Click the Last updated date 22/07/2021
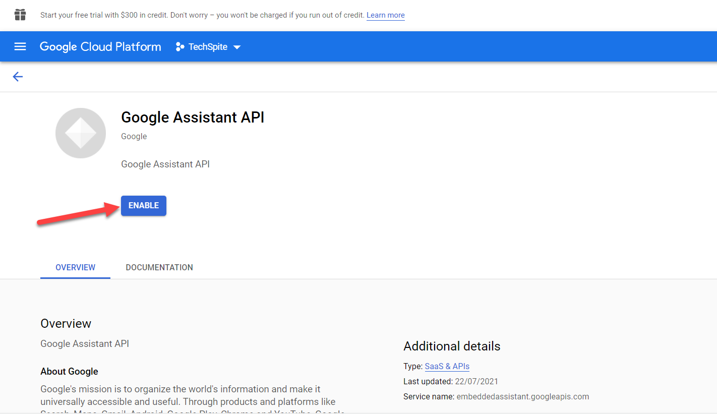The image size is (717, 414). point(475,381)
